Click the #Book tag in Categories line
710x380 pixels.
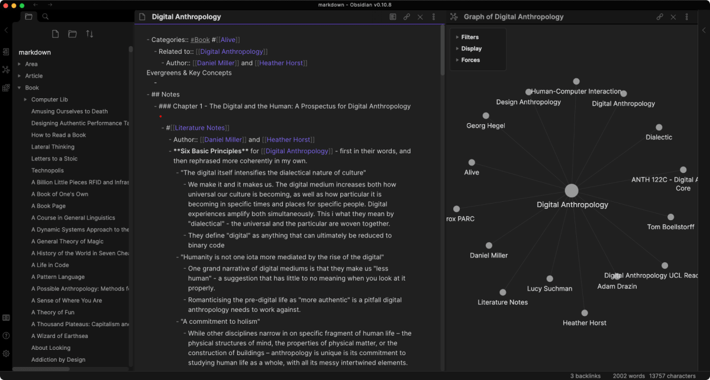(x=200, y=40)
